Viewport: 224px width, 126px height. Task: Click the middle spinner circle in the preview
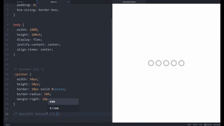tap(166, 63)
